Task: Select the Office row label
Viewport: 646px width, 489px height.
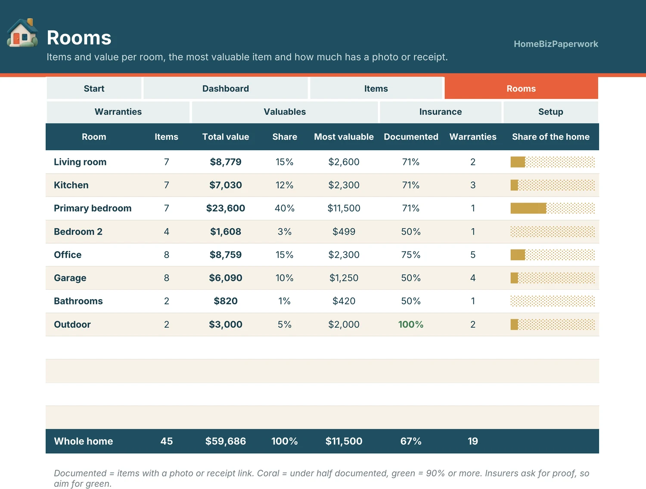Action: 68,255
